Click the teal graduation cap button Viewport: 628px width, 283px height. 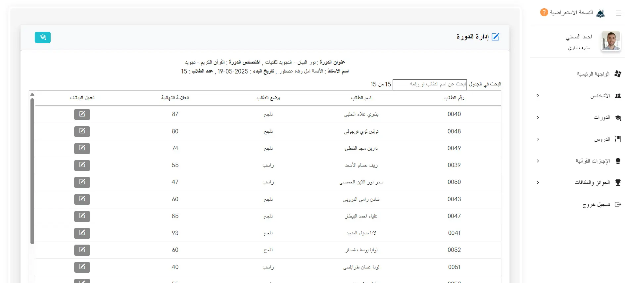(x=42, y=37)
